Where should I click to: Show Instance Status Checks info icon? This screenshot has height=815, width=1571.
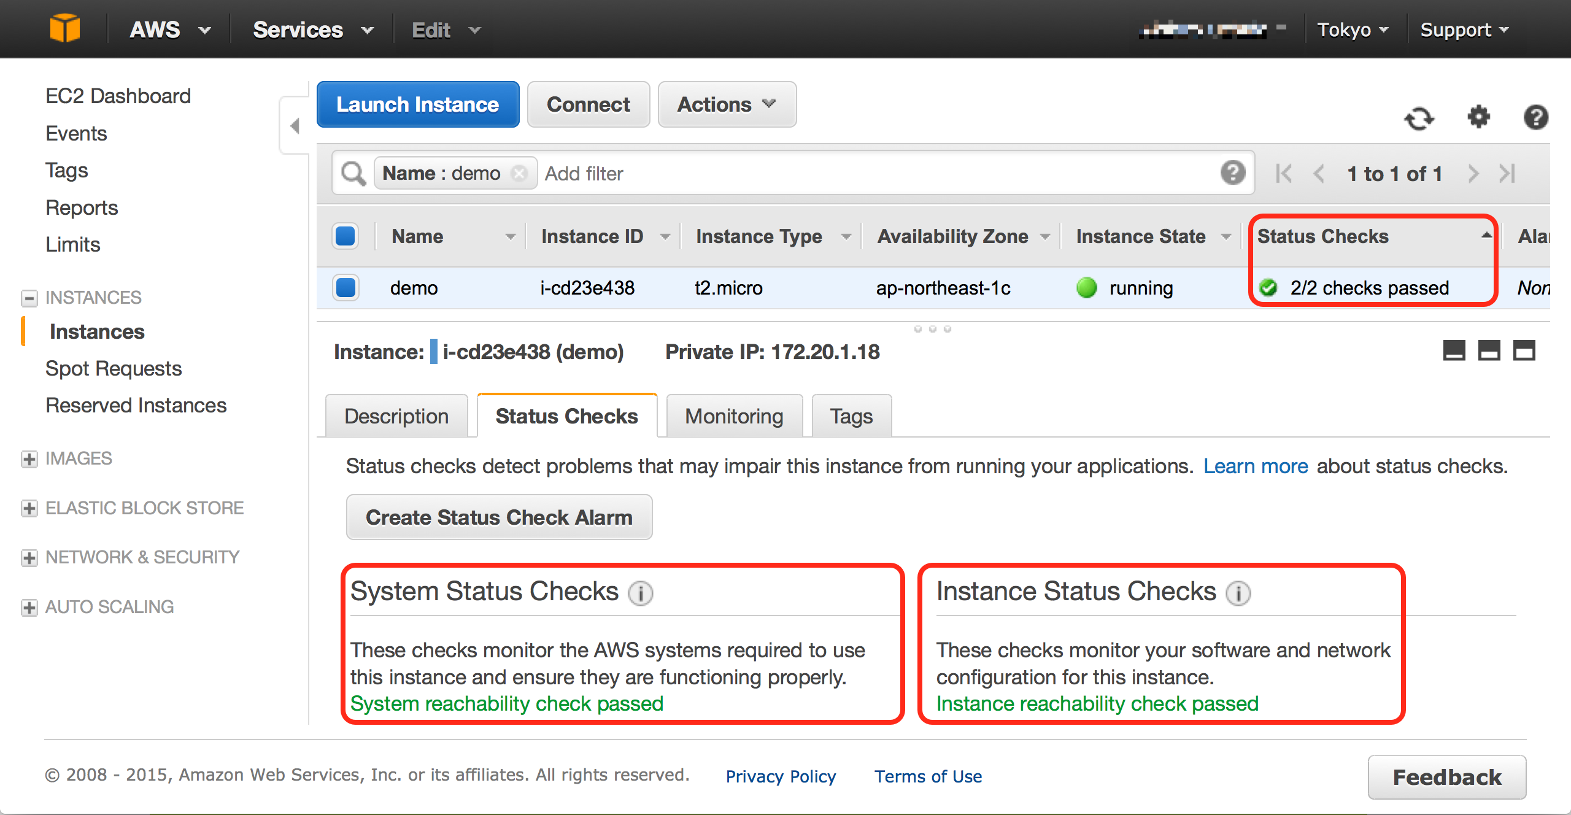(1238, 593)
